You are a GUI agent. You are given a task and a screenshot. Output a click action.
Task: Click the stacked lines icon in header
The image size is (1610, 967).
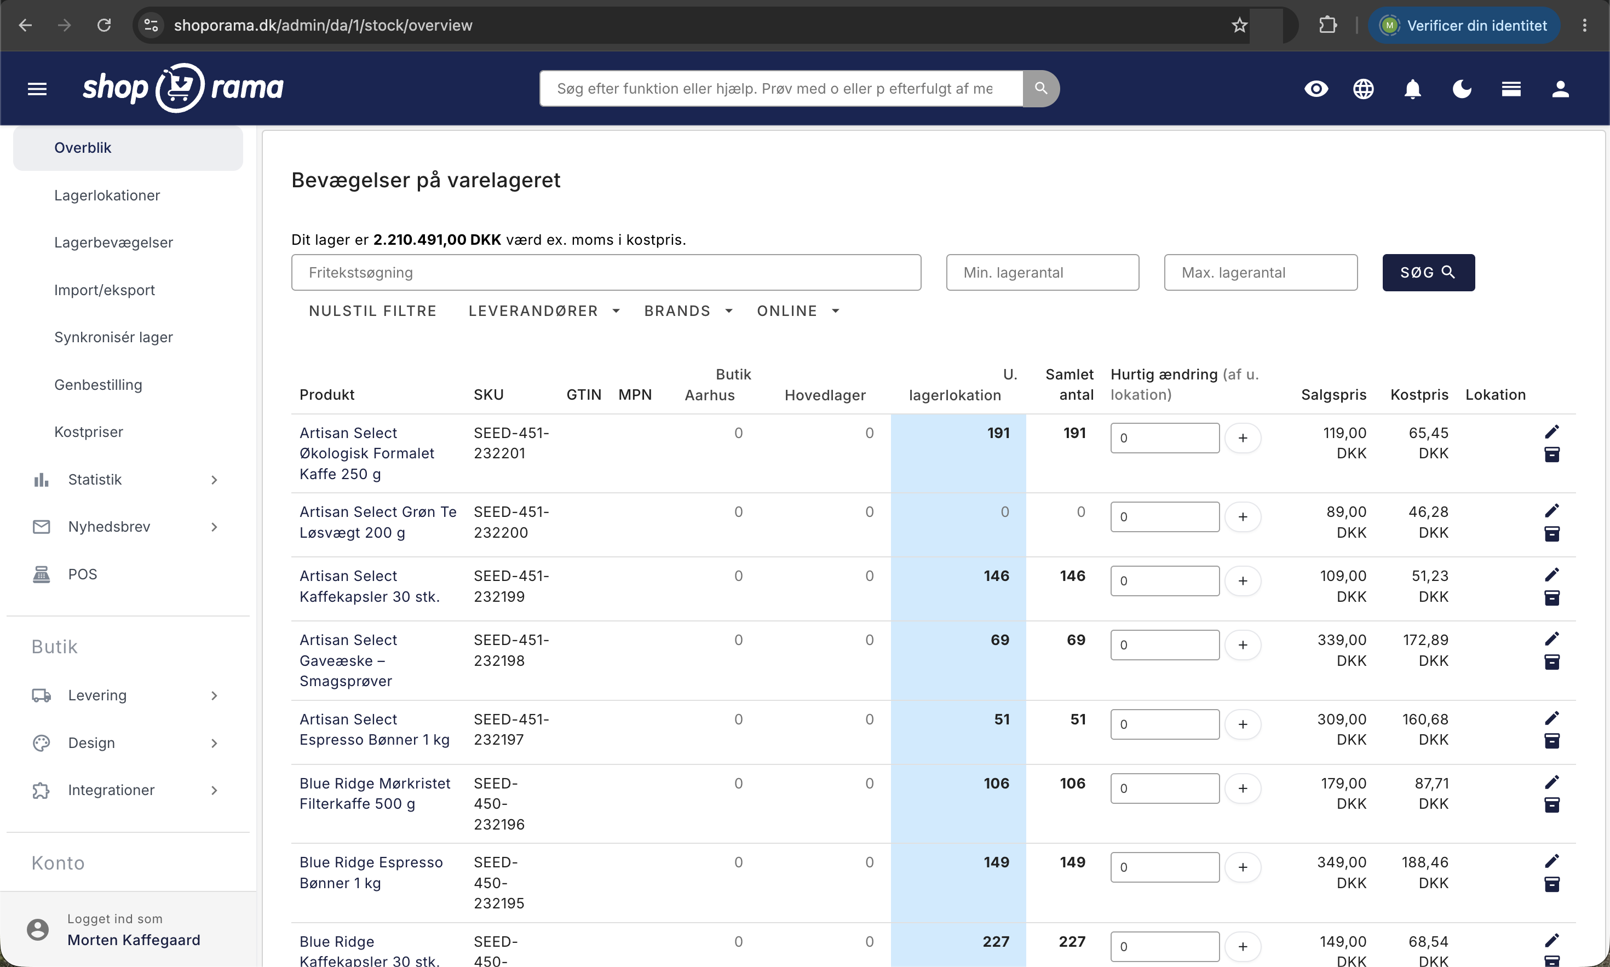click(x=1511, y=89)
